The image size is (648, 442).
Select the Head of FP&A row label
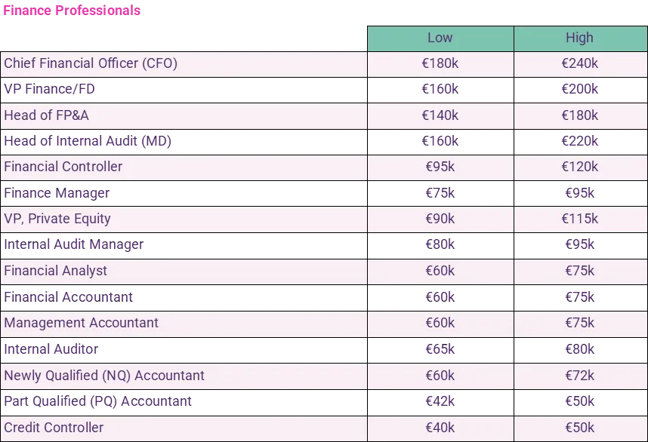pyautogui.click(x=46, y=115)
